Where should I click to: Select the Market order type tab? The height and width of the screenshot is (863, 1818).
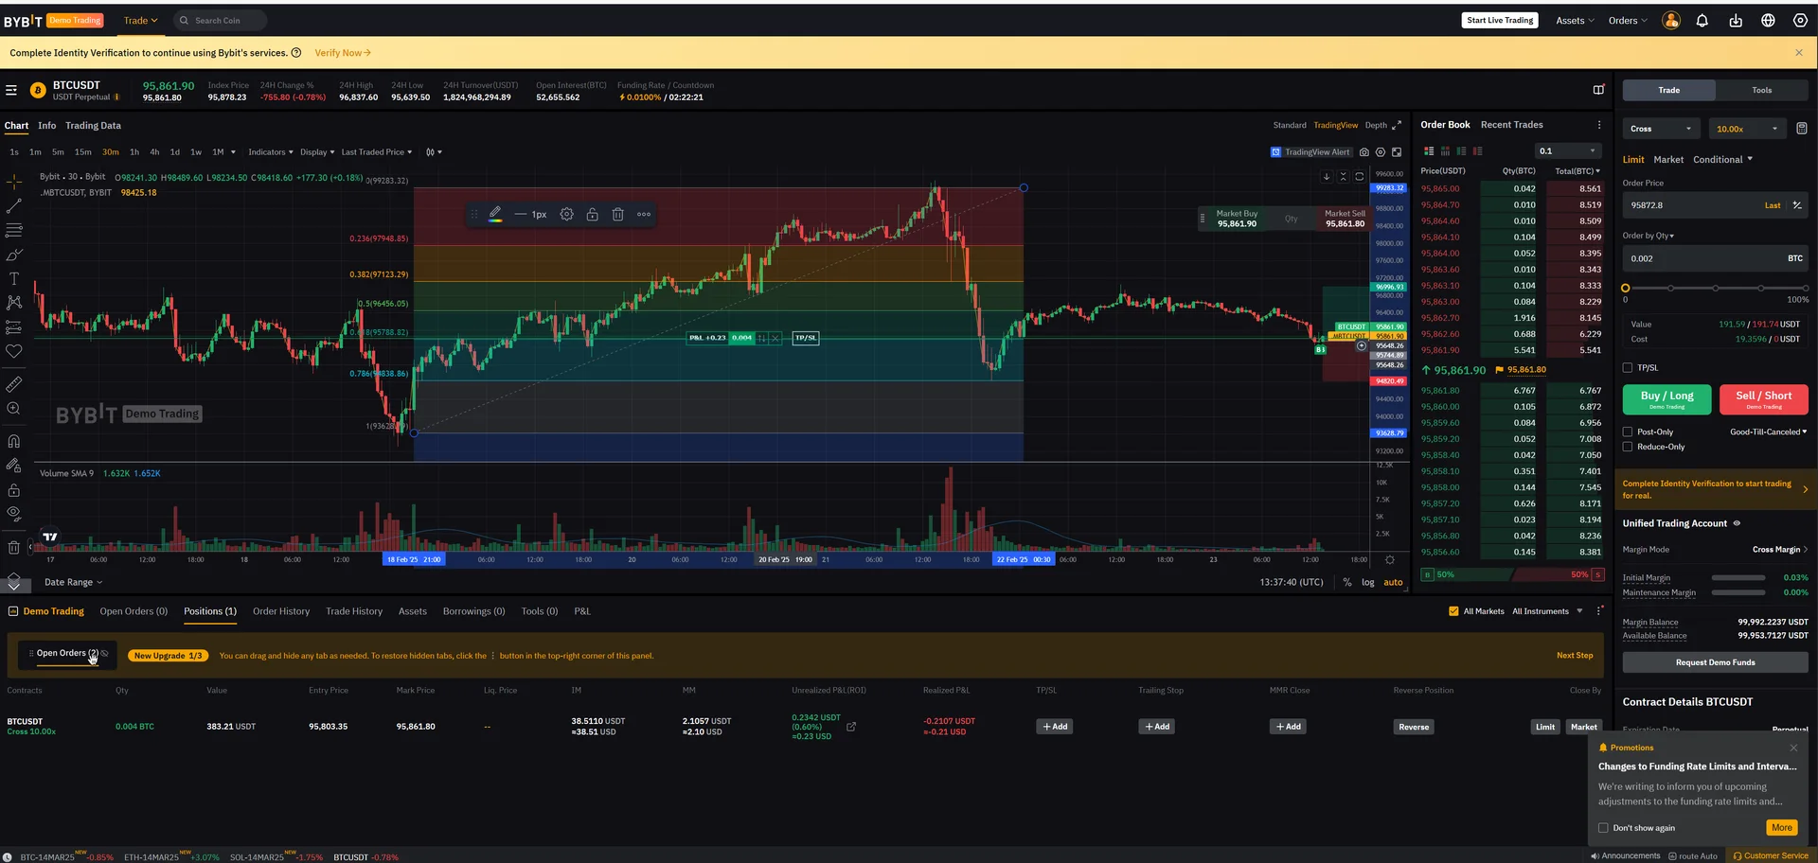click(1668, 160)
